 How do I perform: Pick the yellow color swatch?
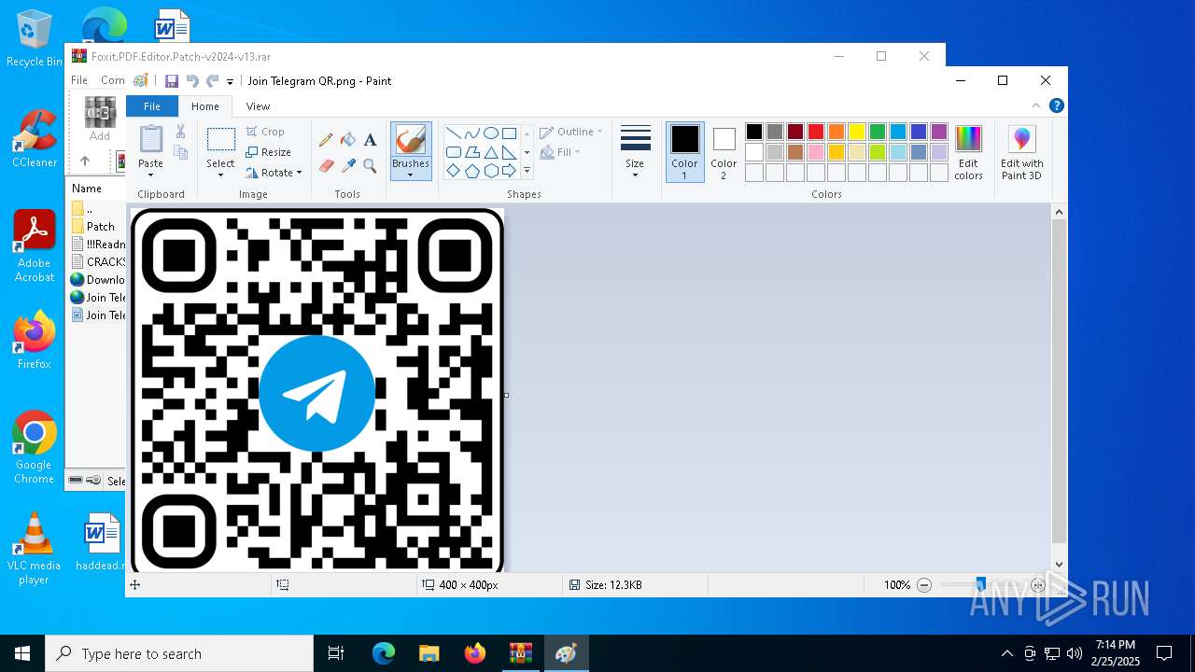[857, 132]
